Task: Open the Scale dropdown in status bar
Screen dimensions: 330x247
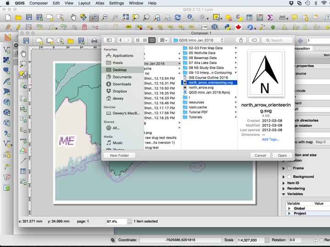Action: [267, 240]
